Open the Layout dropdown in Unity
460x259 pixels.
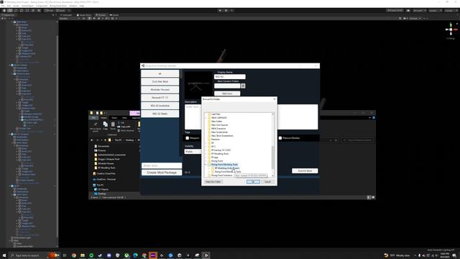(451, 11)
